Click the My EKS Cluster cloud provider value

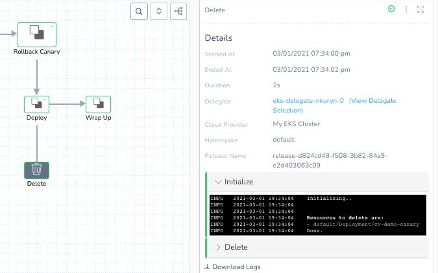(x=297, y=124)
